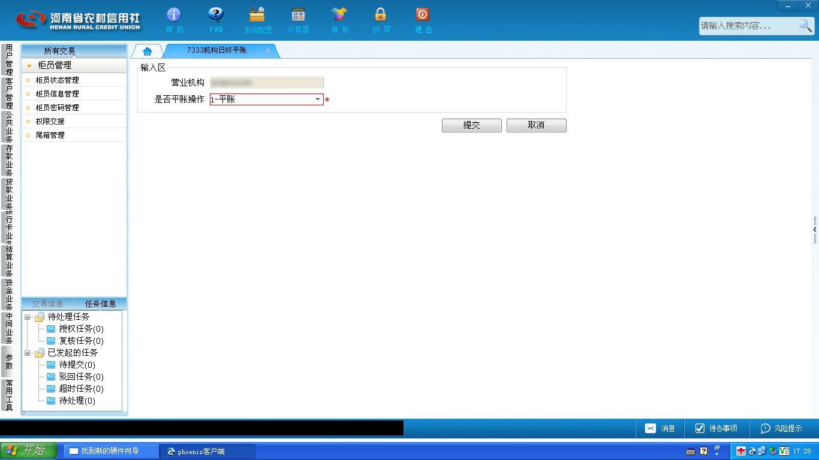Lock the screen with 锁屏 icon
The width and height of the screenshot is (819, 460).
[x=380, y=15]
